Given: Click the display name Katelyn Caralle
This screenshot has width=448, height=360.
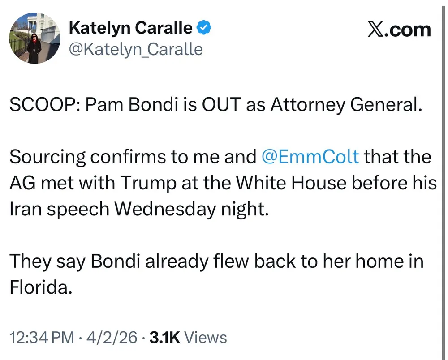Looking at the screenshot, I should 131,29.
